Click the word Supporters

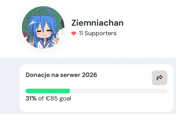100,33
